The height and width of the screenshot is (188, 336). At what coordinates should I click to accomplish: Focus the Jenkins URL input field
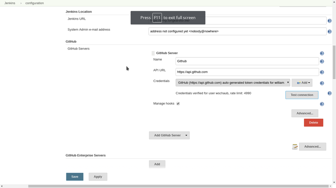click(237, 21)
